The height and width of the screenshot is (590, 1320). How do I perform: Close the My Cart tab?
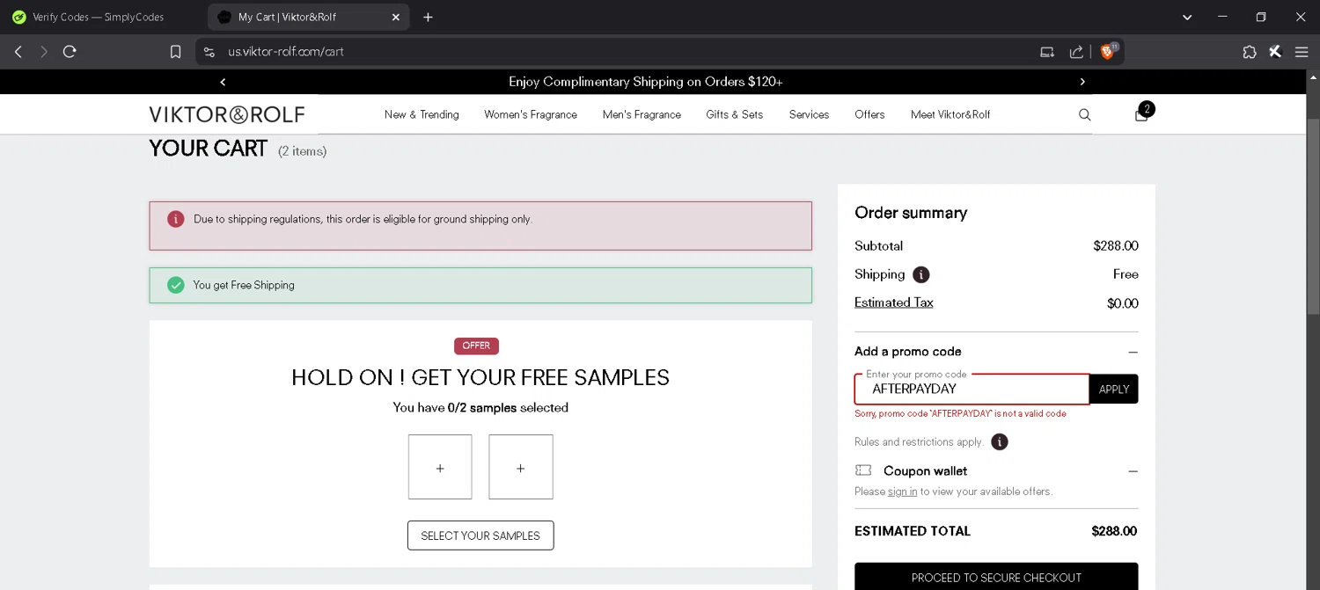[395, 17]
